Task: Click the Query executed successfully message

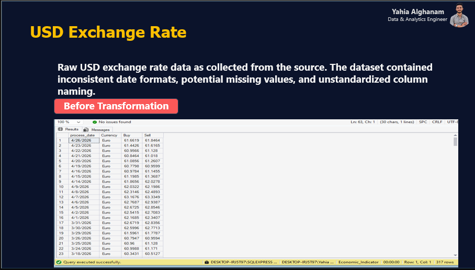Action: click(x=92, y=262)
